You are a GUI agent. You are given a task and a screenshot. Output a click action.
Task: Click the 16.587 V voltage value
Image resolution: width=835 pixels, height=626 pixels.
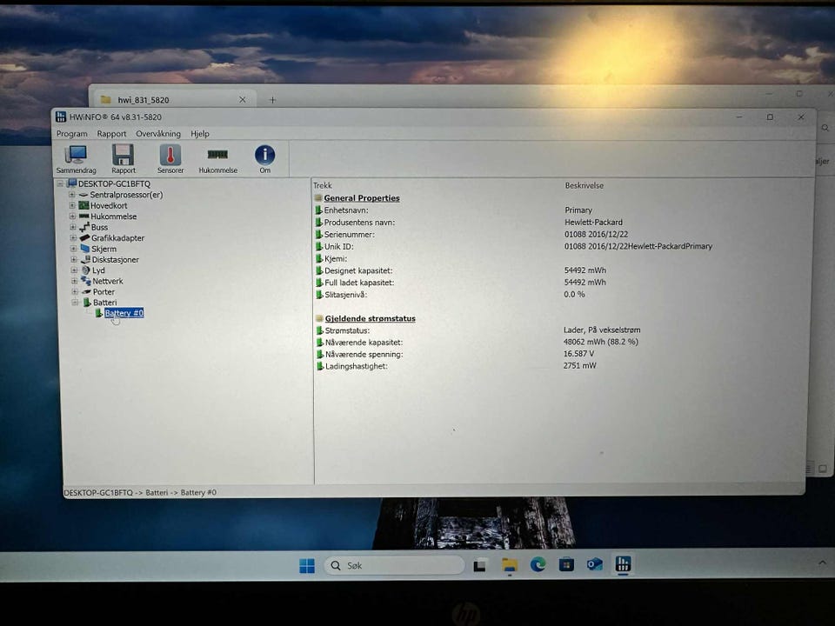[579, 354]
